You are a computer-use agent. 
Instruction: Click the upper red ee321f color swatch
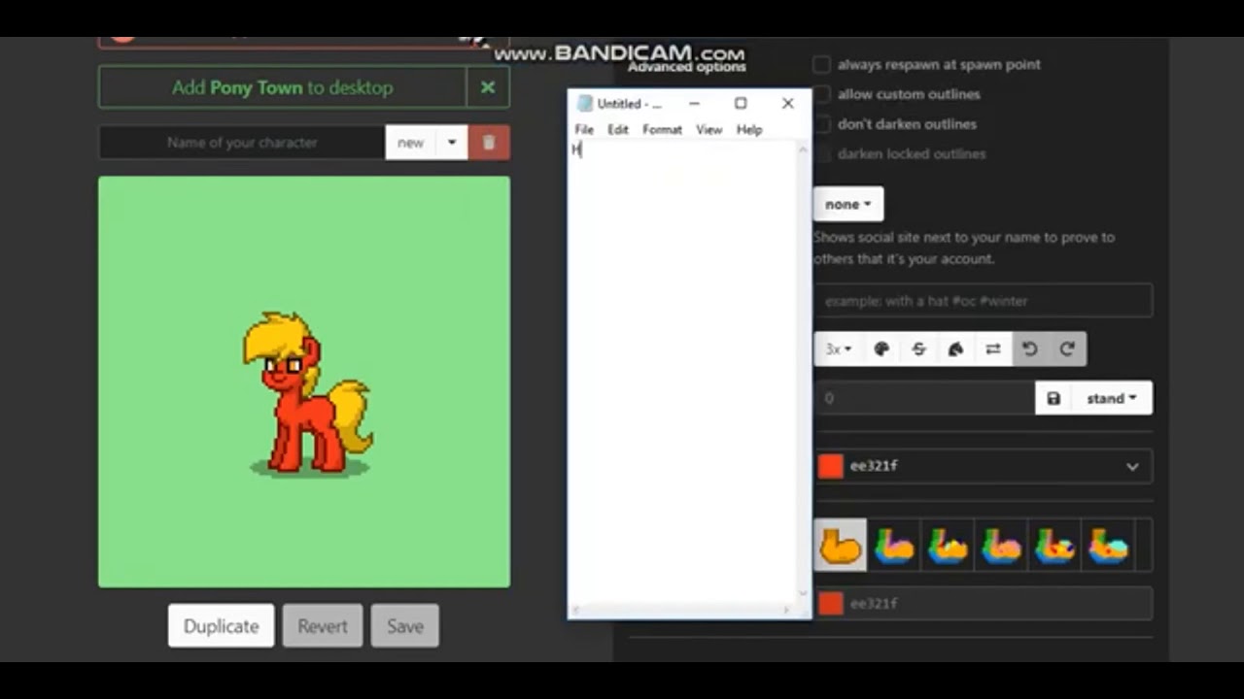(x=830, y=466)
